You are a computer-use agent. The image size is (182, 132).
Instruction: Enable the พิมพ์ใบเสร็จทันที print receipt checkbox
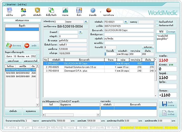[x=157, y=22]
